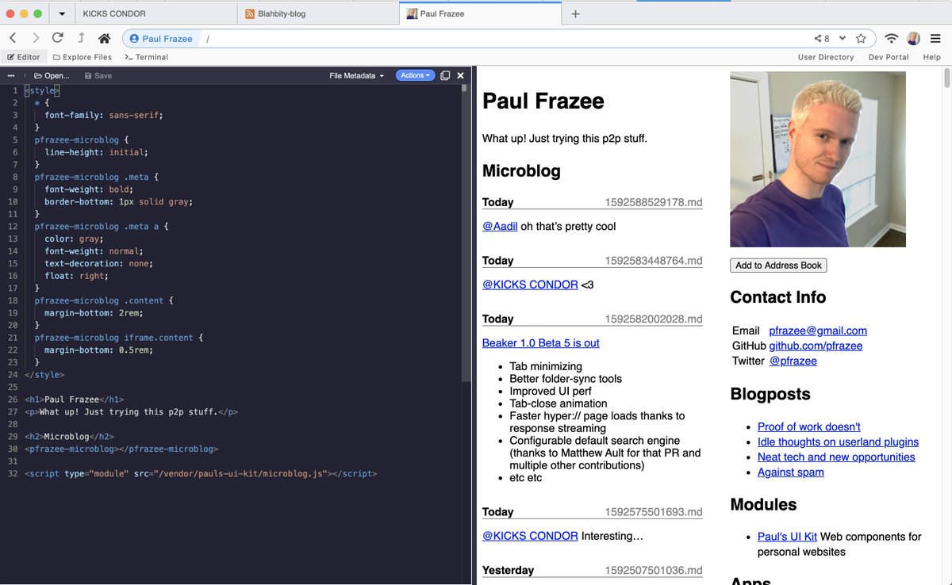The height and width of the screenshot is (585, 952).
Task: Switch to the KICKS CONDOR tab
Action: [155, 13]
